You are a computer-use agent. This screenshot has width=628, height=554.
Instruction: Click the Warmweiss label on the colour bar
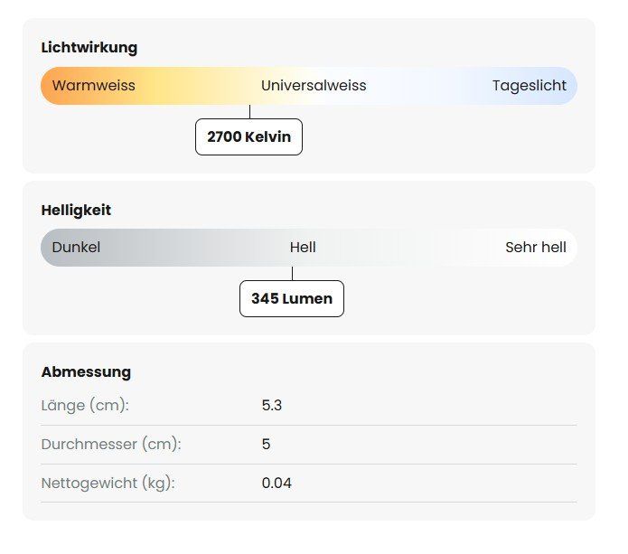point(94,86)
